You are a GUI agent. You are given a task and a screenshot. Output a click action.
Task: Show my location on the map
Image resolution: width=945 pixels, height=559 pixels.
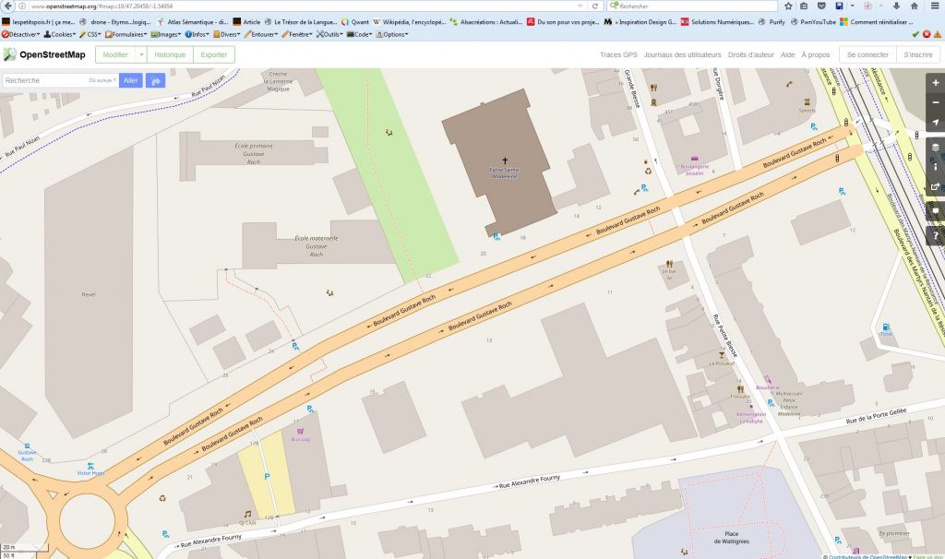[x=935, y=123]
